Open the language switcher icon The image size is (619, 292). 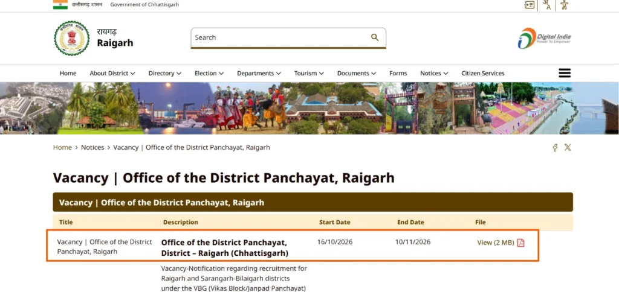546,5
